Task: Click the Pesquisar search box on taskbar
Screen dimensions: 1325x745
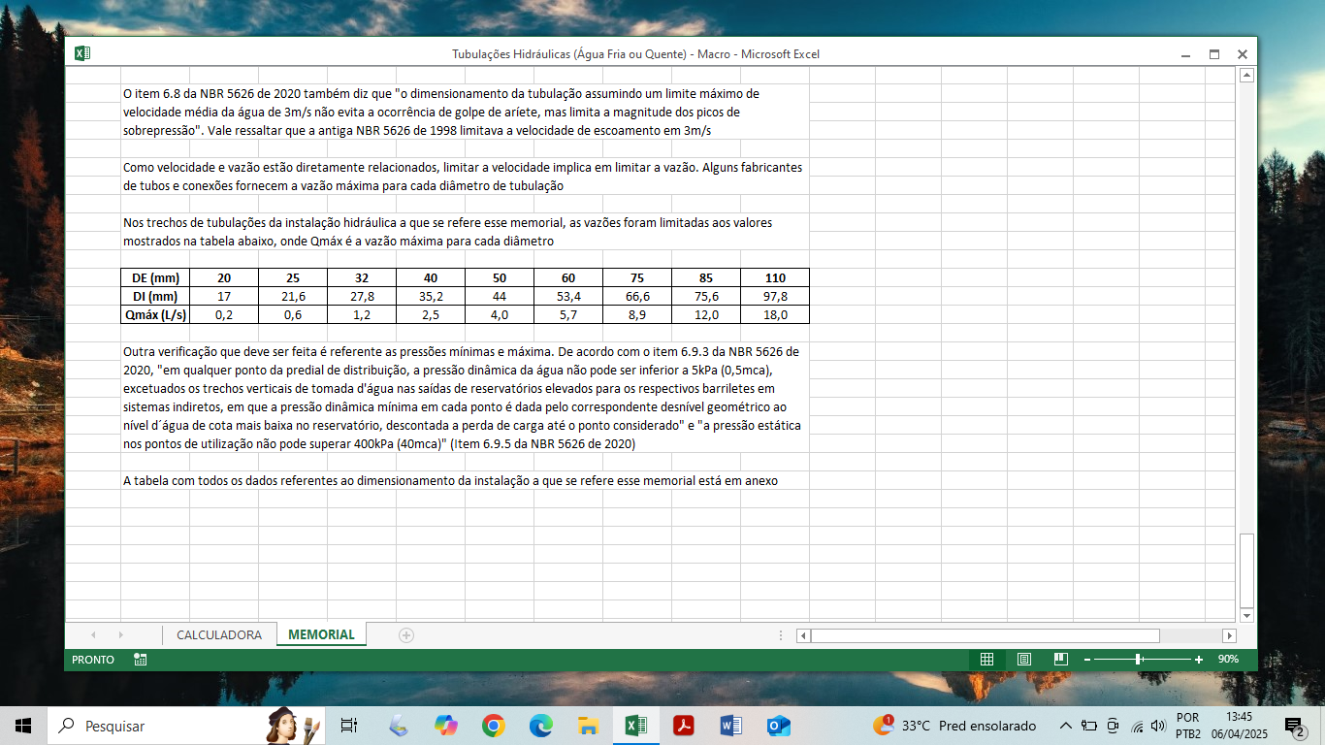Action: tap(155, 726)
